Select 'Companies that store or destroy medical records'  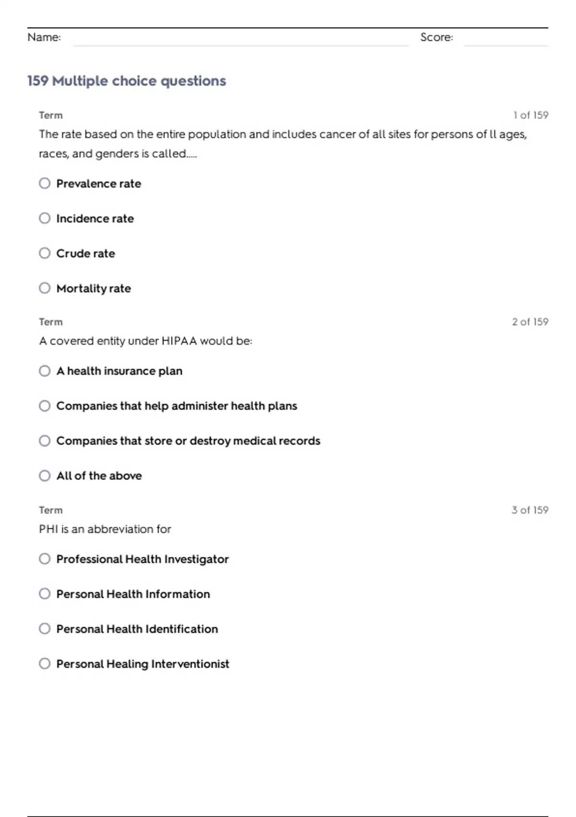[x=45, y=441]
